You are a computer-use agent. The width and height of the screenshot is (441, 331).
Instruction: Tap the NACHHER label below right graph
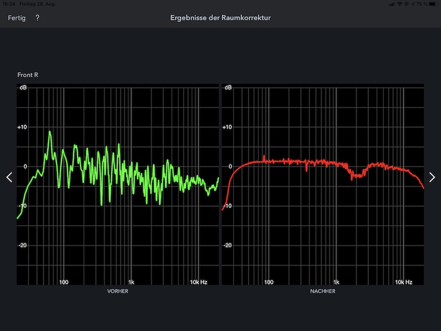click(x=322, y=291)
